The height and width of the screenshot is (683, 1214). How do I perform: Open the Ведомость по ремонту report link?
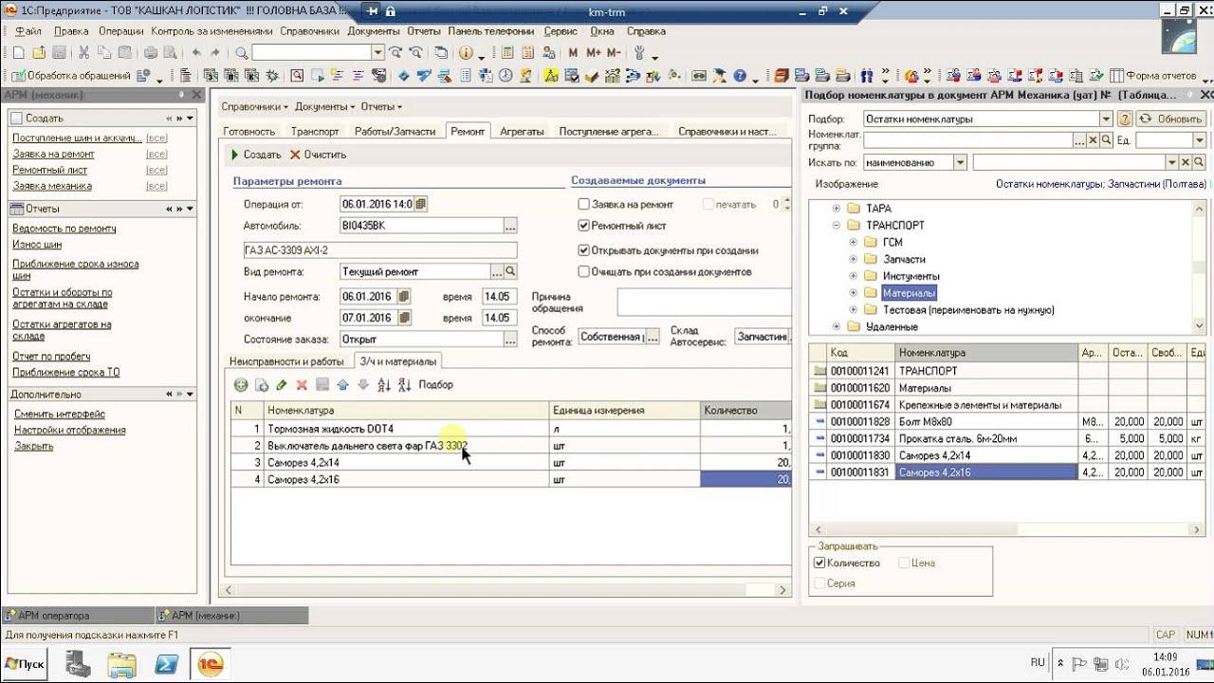pos(64,229)
